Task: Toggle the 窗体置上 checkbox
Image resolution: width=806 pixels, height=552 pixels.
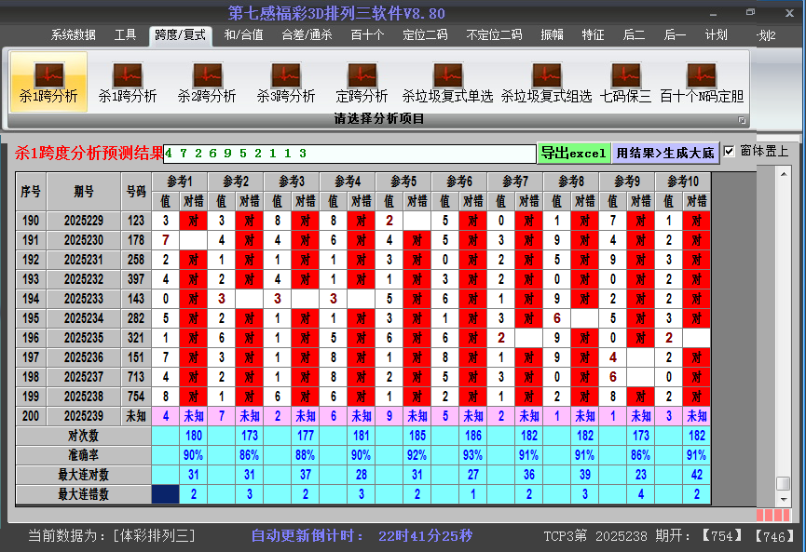Action: [730, 151]
